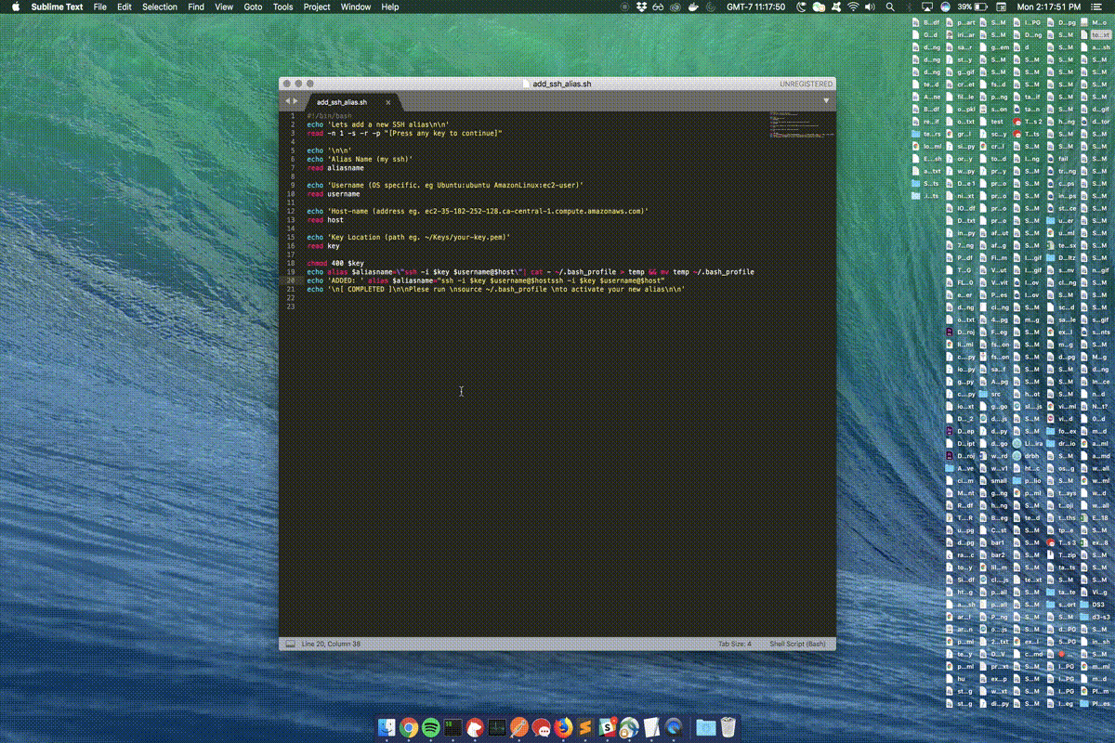
Task: Select the add_ssh_alias.sh tab
Action: click(x=342, y=102)
